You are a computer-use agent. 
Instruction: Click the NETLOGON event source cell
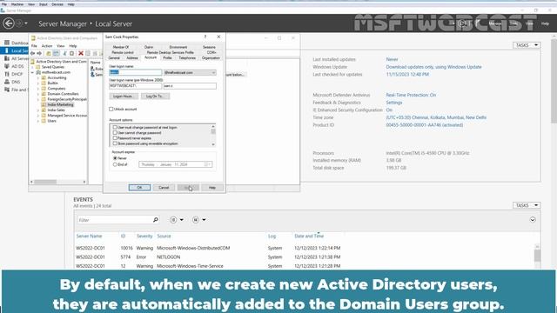[168, 256]
